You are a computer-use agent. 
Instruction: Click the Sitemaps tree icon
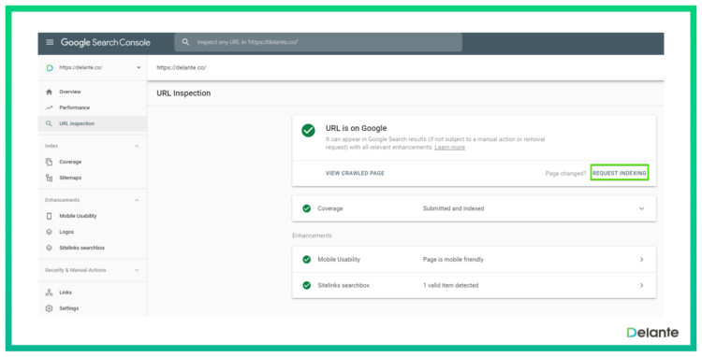(50, 178)
